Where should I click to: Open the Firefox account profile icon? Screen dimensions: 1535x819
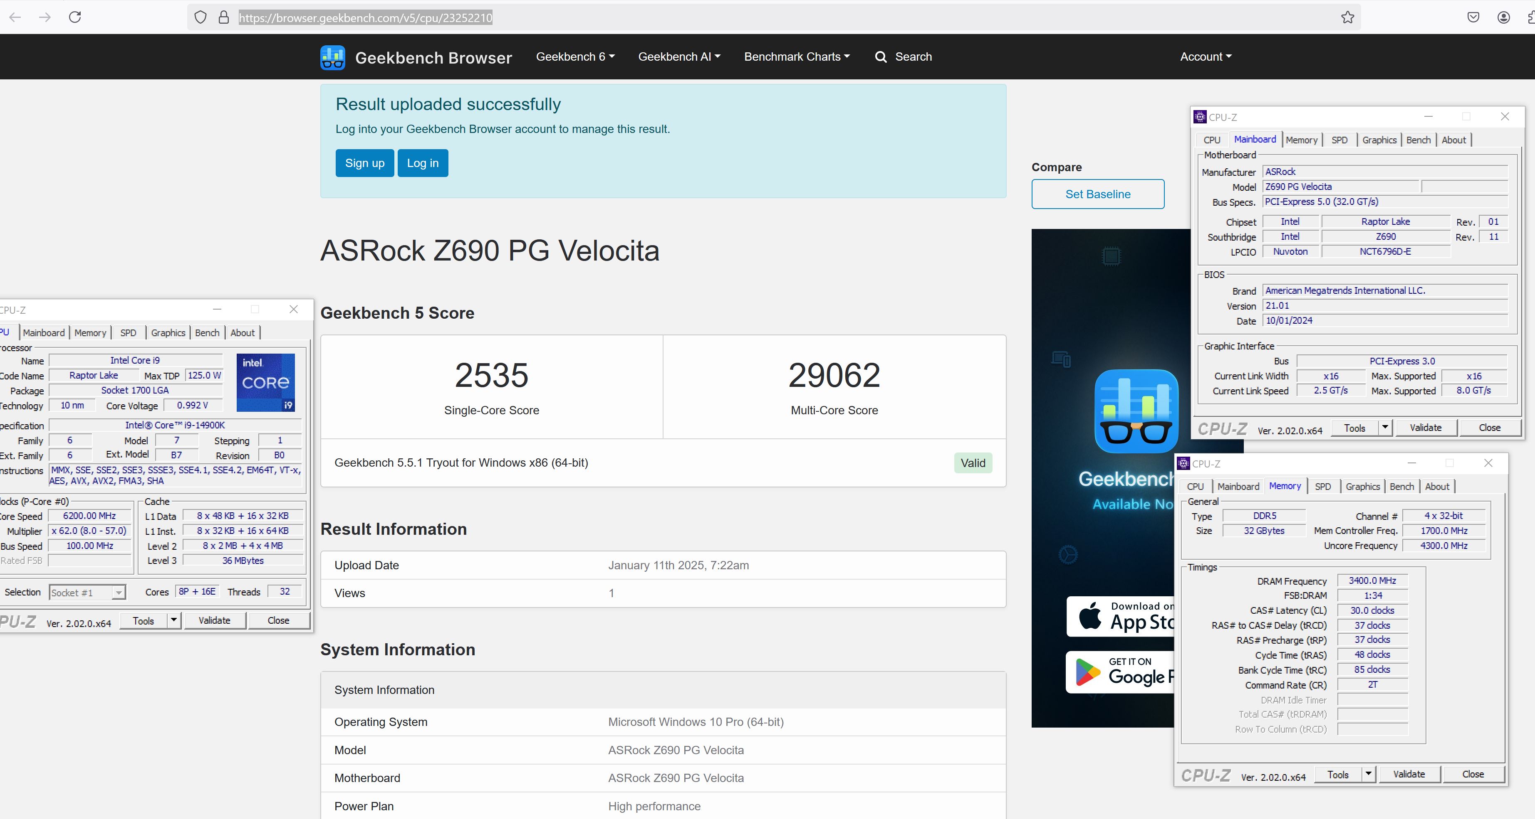coord(1503,17)
